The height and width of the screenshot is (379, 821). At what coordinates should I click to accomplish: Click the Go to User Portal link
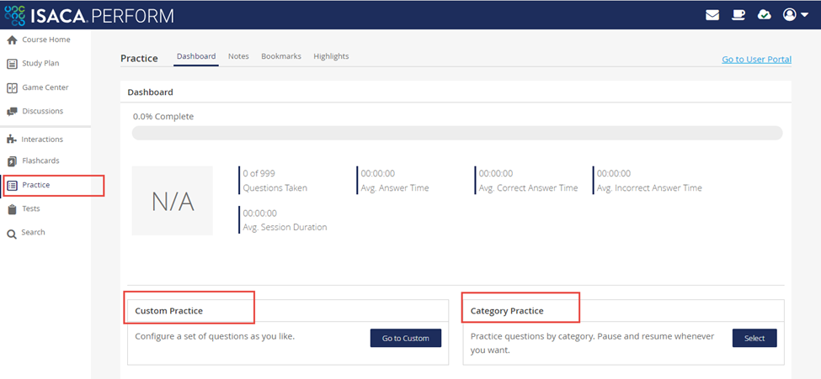pyautogui.click(x=756, y=60)
